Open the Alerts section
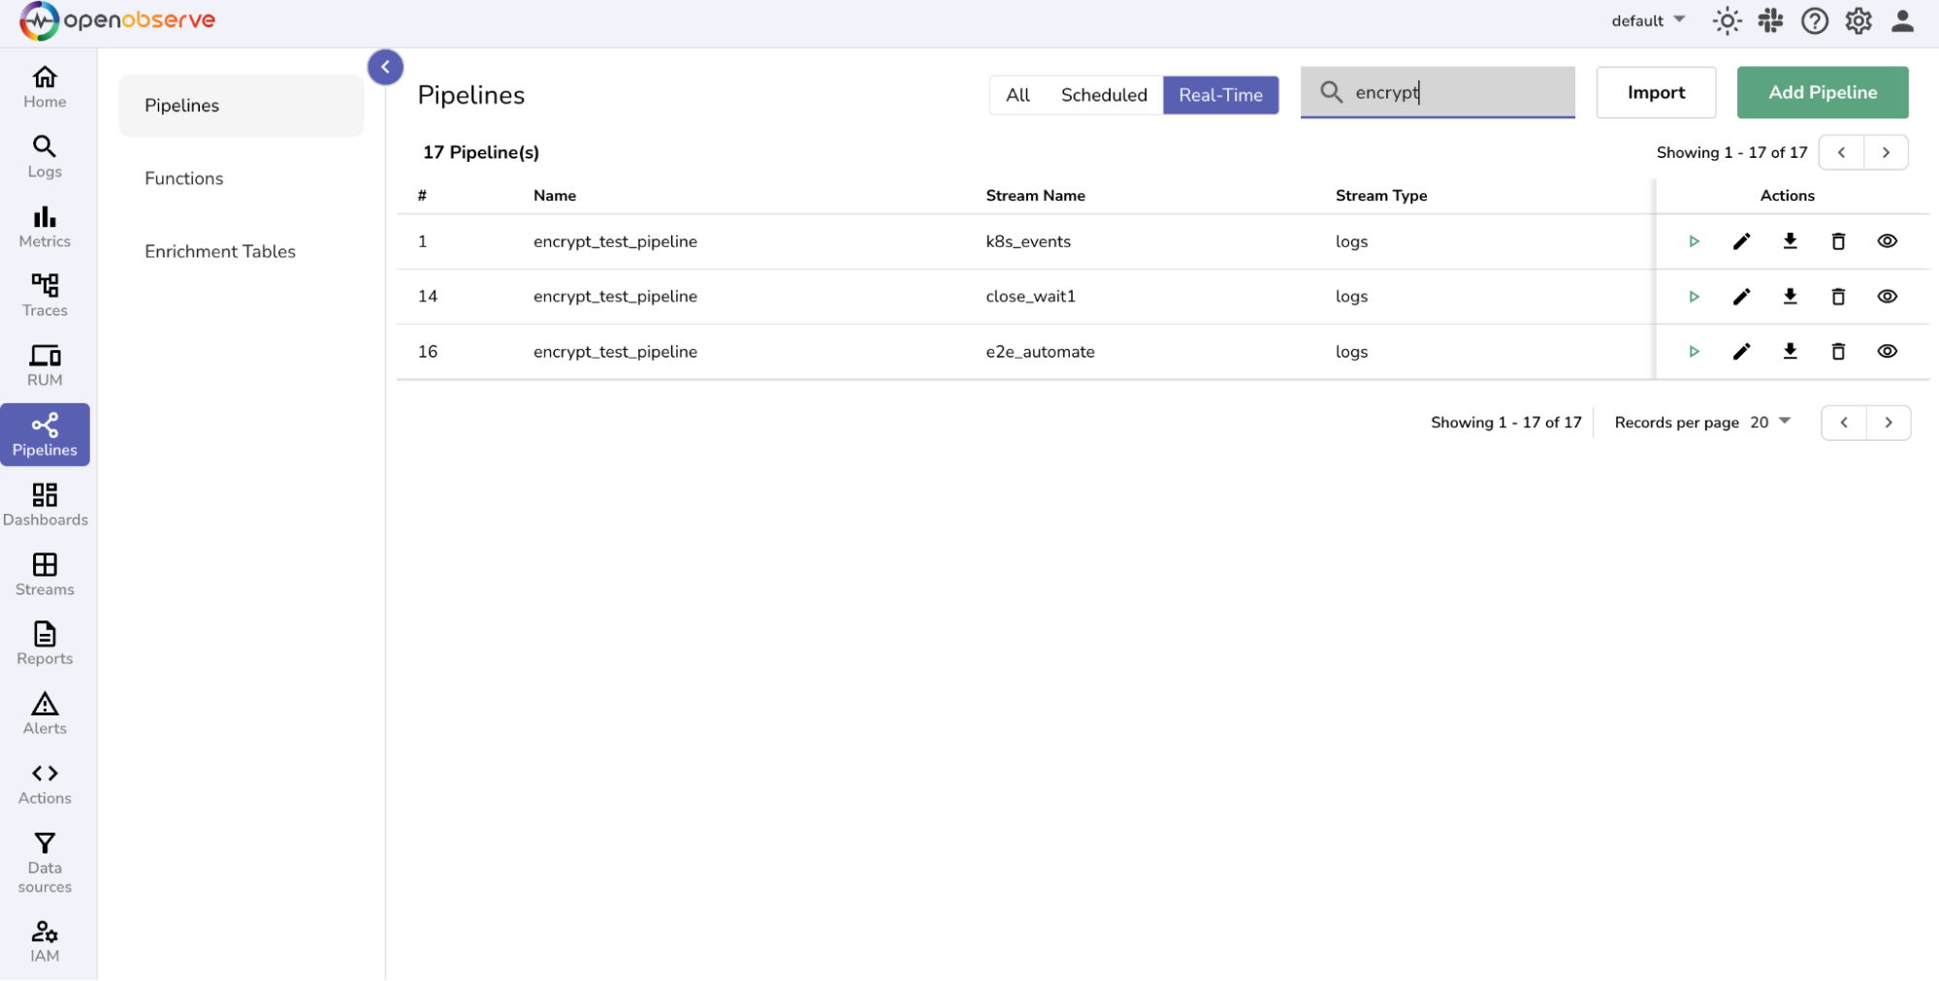 45,713
